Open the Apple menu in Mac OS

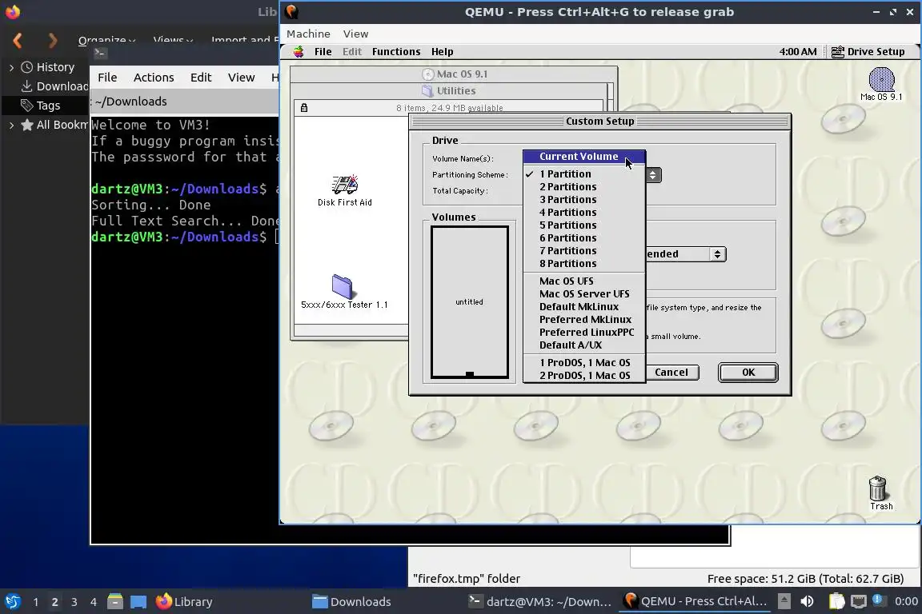pos(299,52)
